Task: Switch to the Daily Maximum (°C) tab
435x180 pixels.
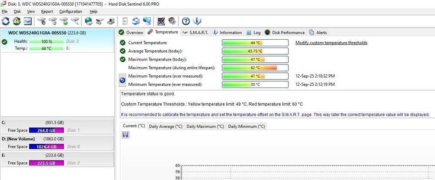Action: point(205,126)
